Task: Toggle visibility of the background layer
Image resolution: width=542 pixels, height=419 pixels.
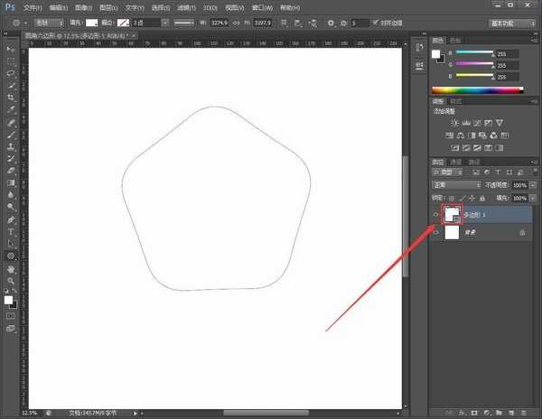Action: [436, 233]
